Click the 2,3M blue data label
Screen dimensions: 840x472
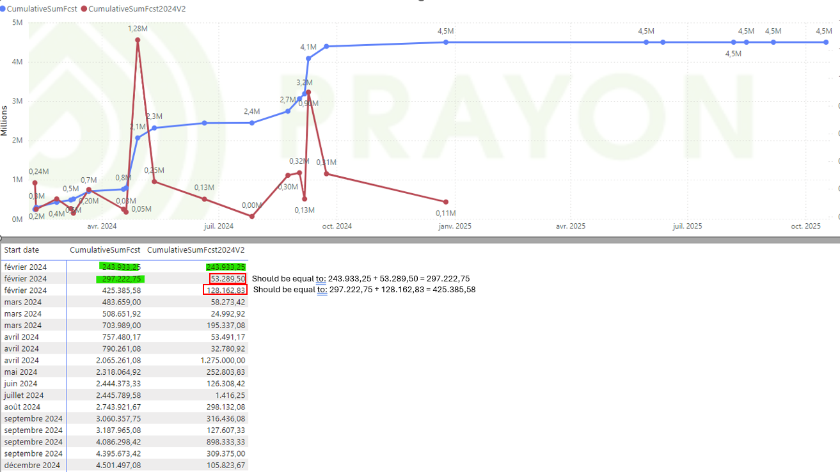(x=154, y=116)
